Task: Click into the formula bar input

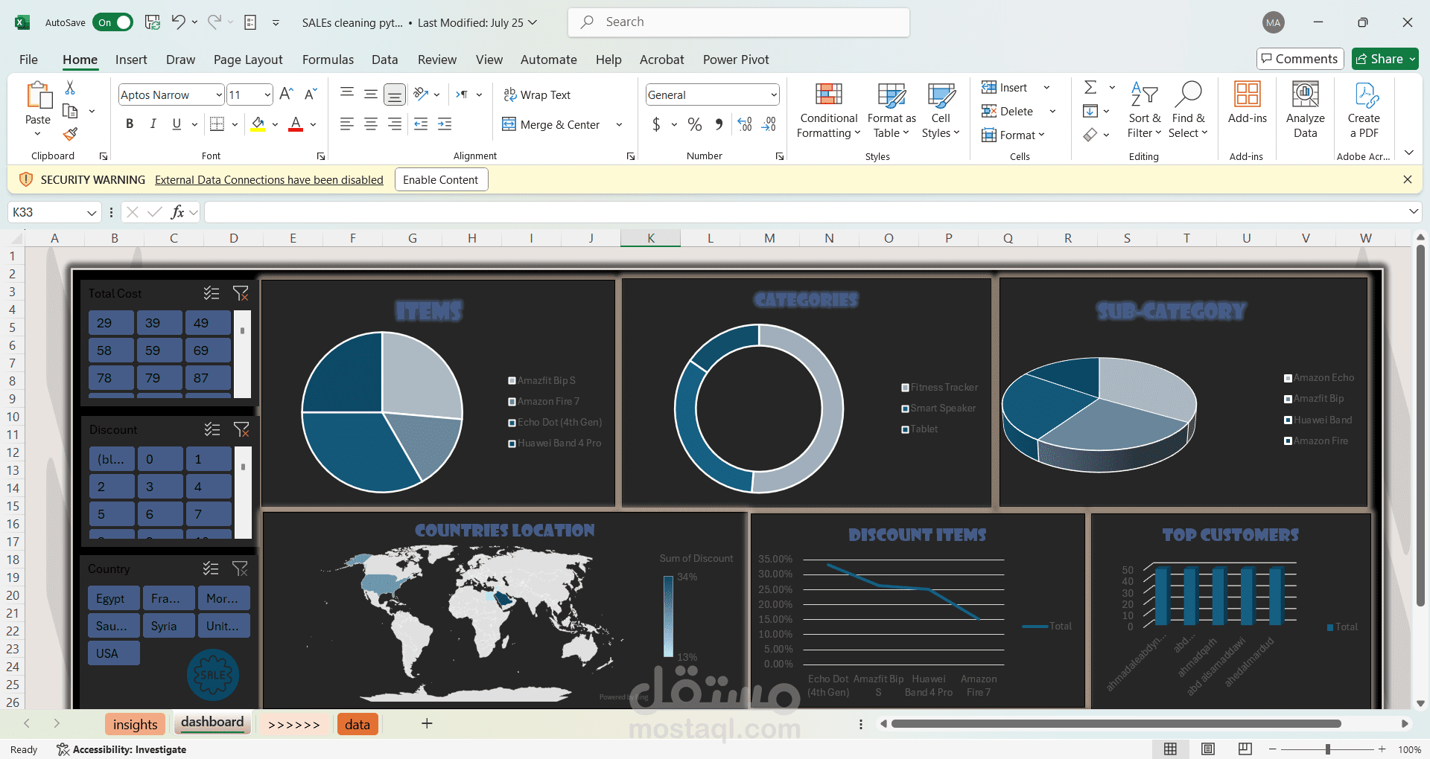Action: pyautogui.click(x=804, y=212)
